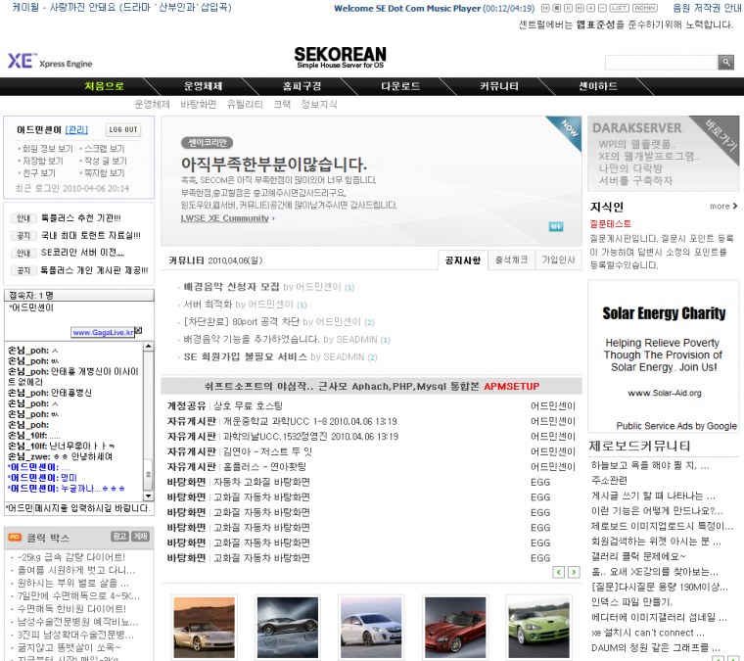This screenshot has height=661, width=744.
Task: Switch to the 공지사항 tab
Action: (463, 260)
